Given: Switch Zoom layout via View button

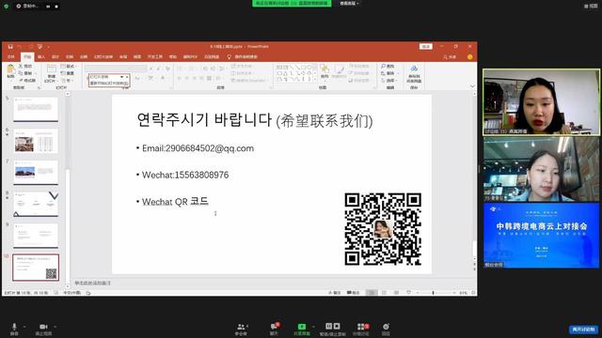Looking at the screenshot, I should (591, 6).
